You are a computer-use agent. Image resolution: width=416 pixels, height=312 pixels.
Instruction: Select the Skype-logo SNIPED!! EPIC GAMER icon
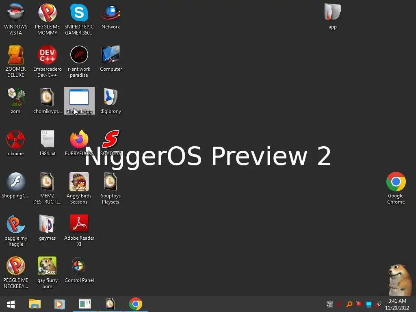[79, 19]
